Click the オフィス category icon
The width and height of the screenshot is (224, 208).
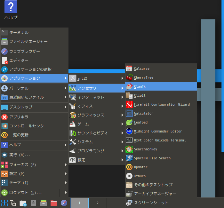pos(73,106)
